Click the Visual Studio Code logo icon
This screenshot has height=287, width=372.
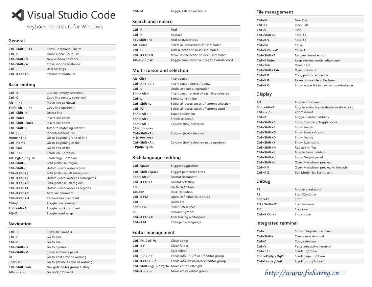(18, 15)
